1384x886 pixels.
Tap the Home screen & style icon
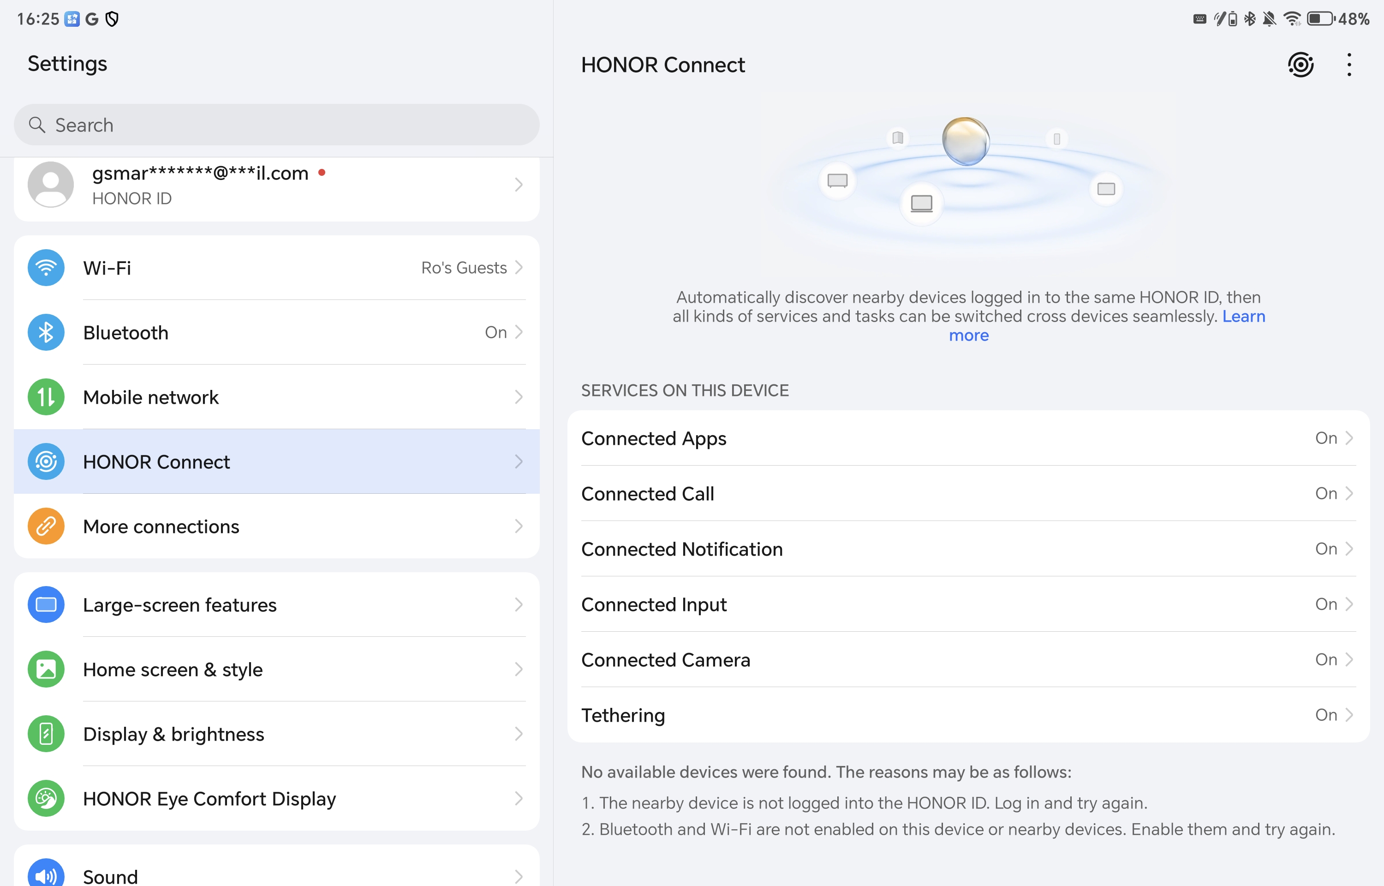tap(46, 669)
